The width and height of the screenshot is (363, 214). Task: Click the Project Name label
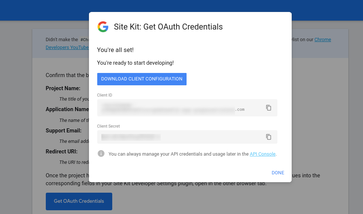63,88
